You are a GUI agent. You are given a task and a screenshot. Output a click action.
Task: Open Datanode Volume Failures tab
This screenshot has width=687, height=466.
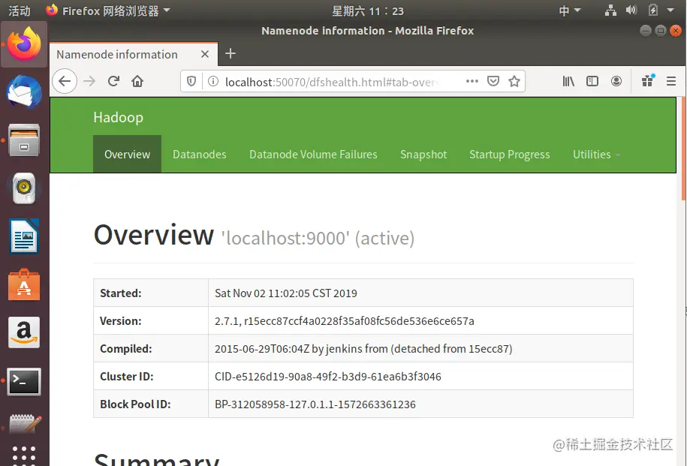pyautogui.click(x=313, y=154)
